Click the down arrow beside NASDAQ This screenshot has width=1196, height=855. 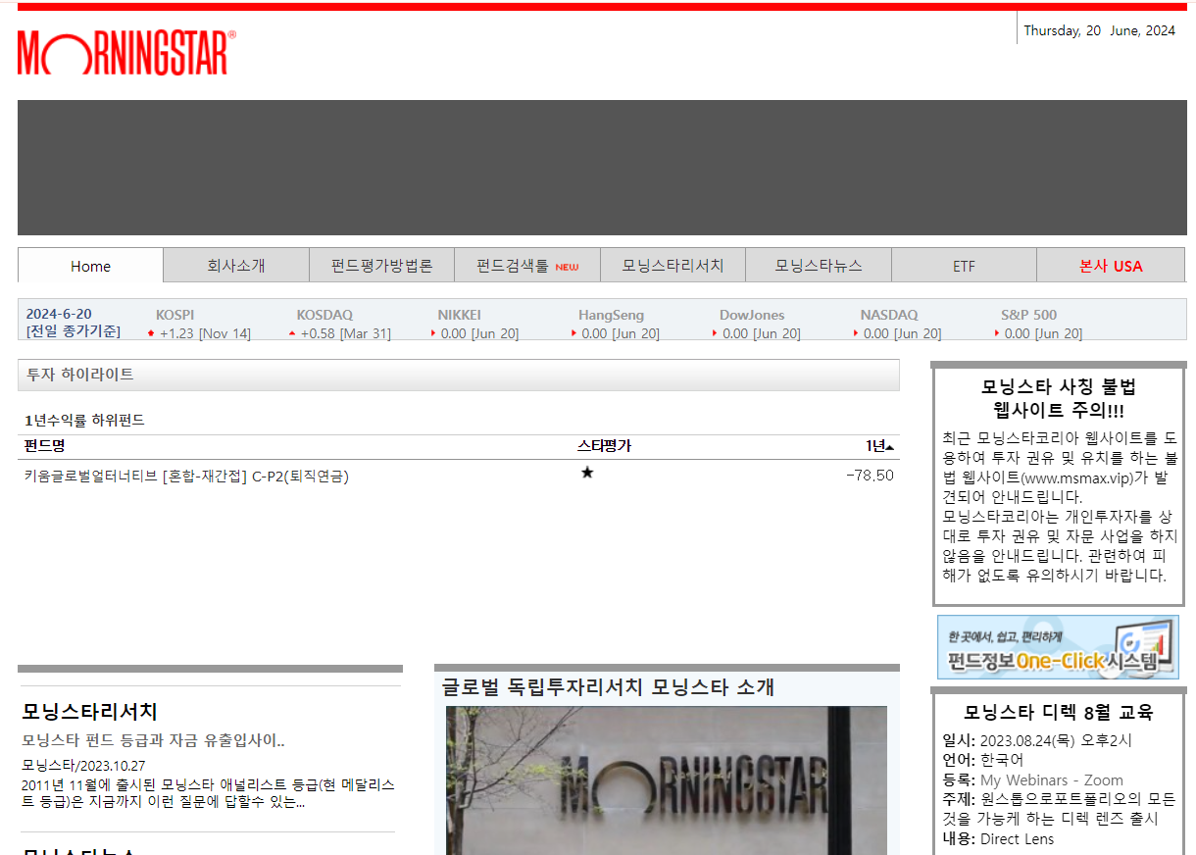point(854,333)
